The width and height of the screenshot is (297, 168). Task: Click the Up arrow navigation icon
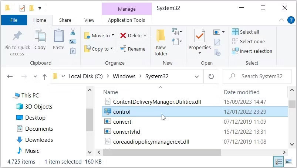45,77
